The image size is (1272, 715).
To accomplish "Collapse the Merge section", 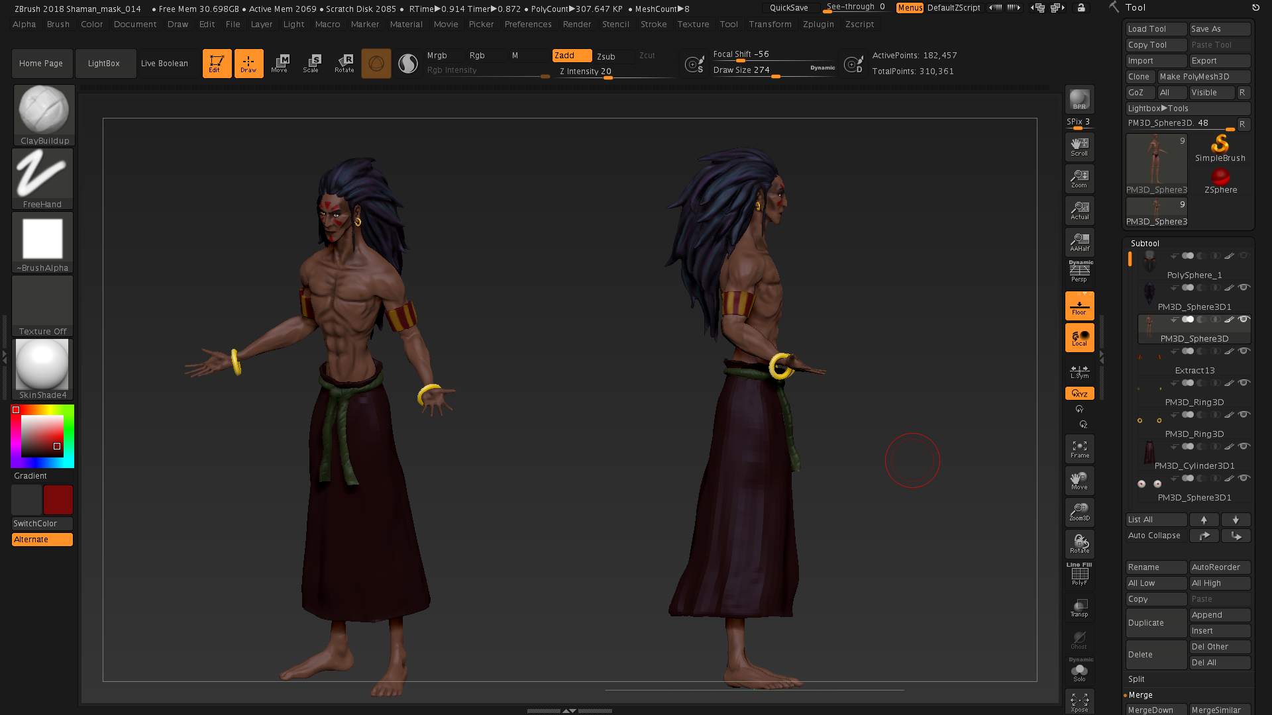I will click(x=1140, y=695).
